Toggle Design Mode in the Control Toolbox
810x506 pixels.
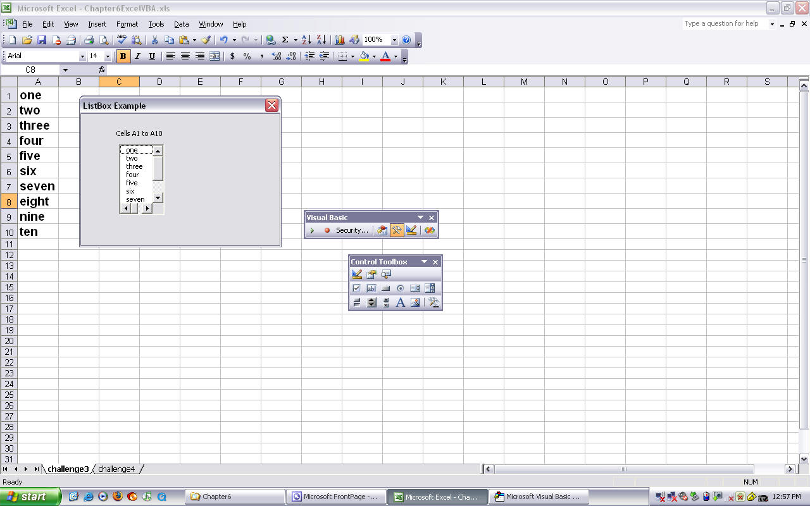coord(357,274)
